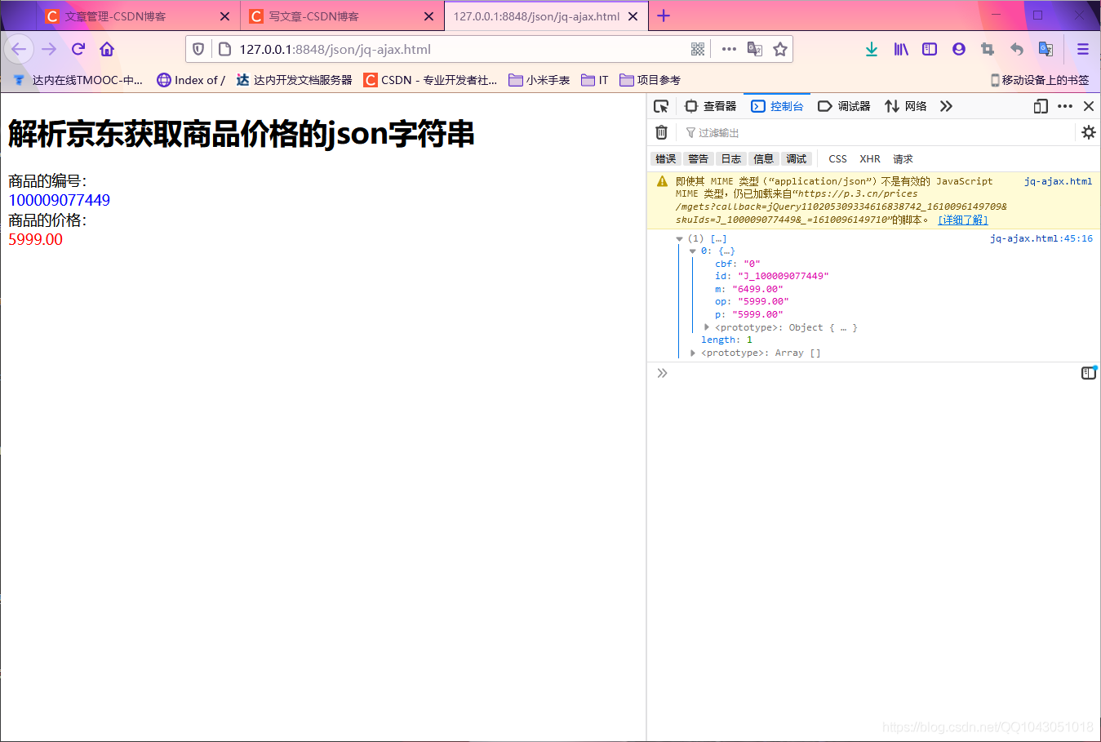Open the Firefox hamburger menu
This screenshot has width=1101, height=742.
point(1083,49)
